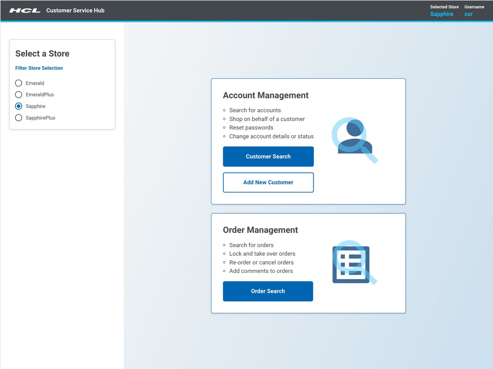Open the Filter Store Selection control
Image resolution: width=493 pixels, height=369 pixels.
39,68
